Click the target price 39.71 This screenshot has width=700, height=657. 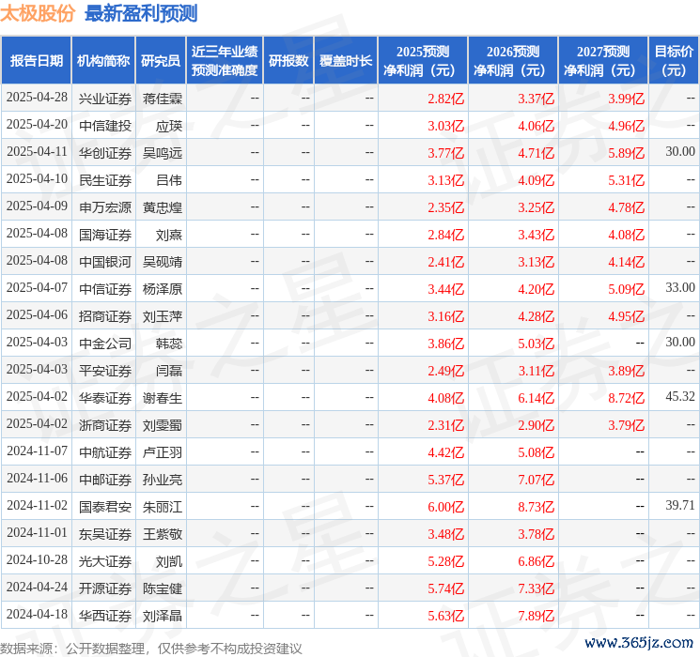[680, 505]
